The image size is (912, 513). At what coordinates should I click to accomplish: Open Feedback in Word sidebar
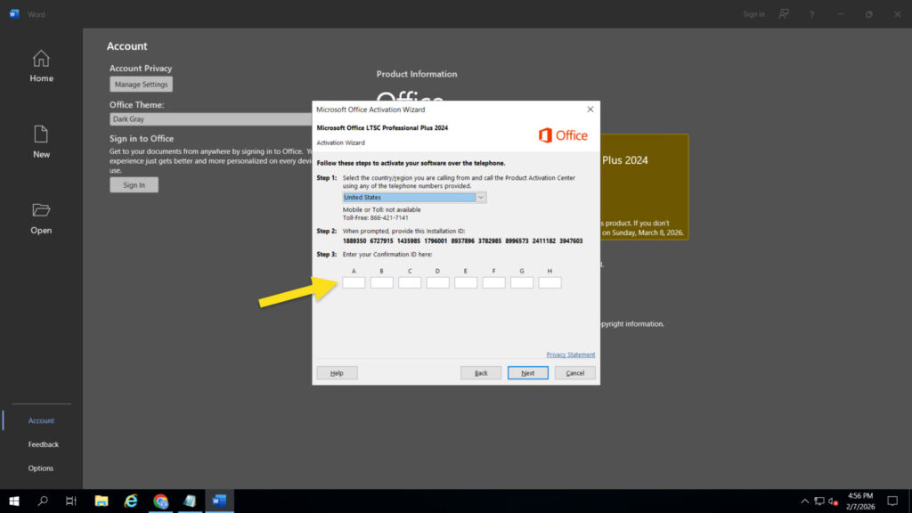pos(43,444)
